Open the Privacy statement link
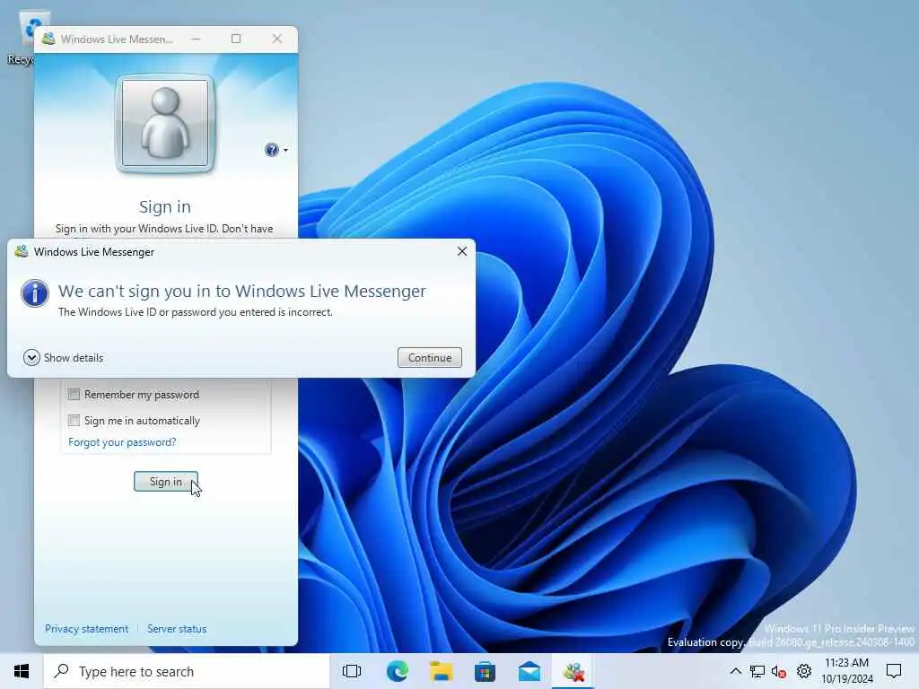919x689 pixels. pos(87,629)
